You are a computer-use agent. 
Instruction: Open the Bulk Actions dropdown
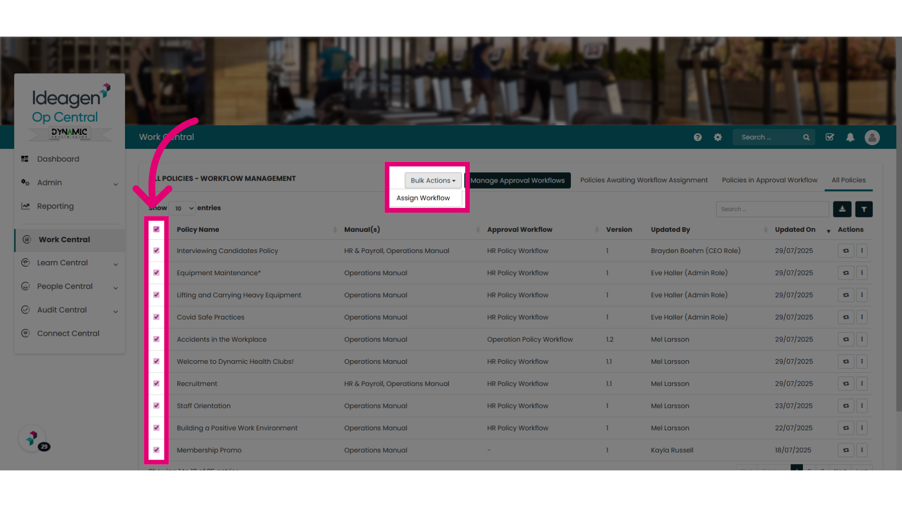pyautogui.click(x=433, y=180)
